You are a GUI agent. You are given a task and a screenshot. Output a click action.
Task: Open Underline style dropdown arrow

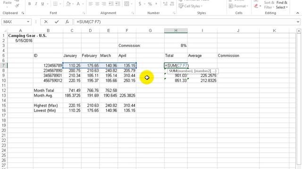tap(47, 4)
